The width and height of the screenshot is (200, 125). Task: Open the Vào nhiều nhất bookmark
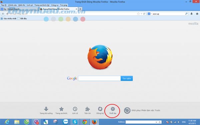tap(8, 18)
